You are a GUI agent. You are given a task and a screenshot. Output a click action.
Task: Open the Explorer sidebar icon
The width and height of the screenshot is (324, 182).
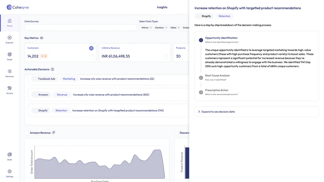pos(9,39)
